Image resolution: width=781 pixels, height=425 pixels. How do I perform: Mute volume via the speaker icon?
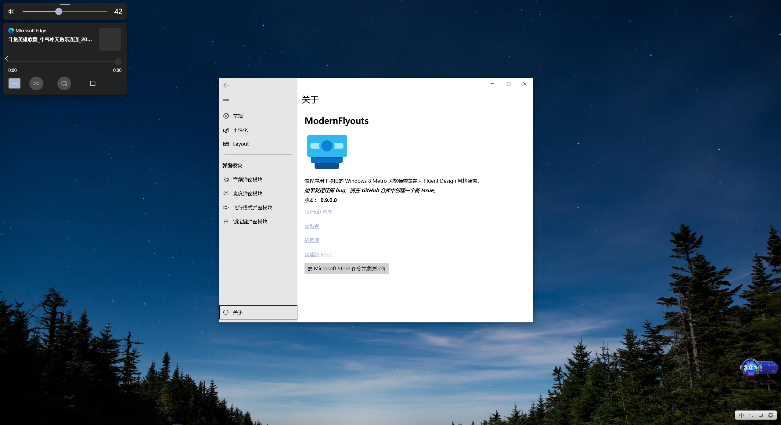(x=11, y=11)
